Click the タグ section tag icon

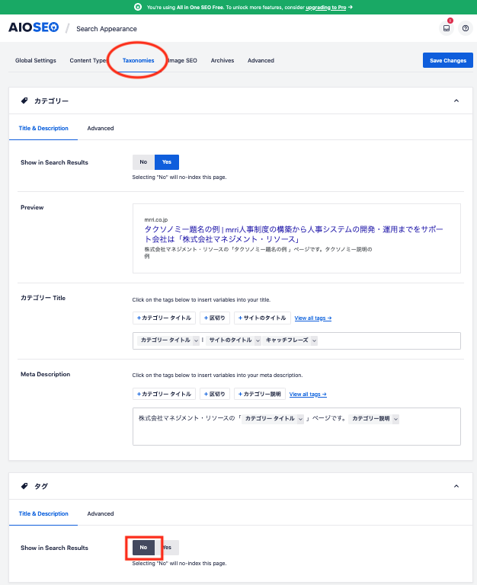(24, 486)
